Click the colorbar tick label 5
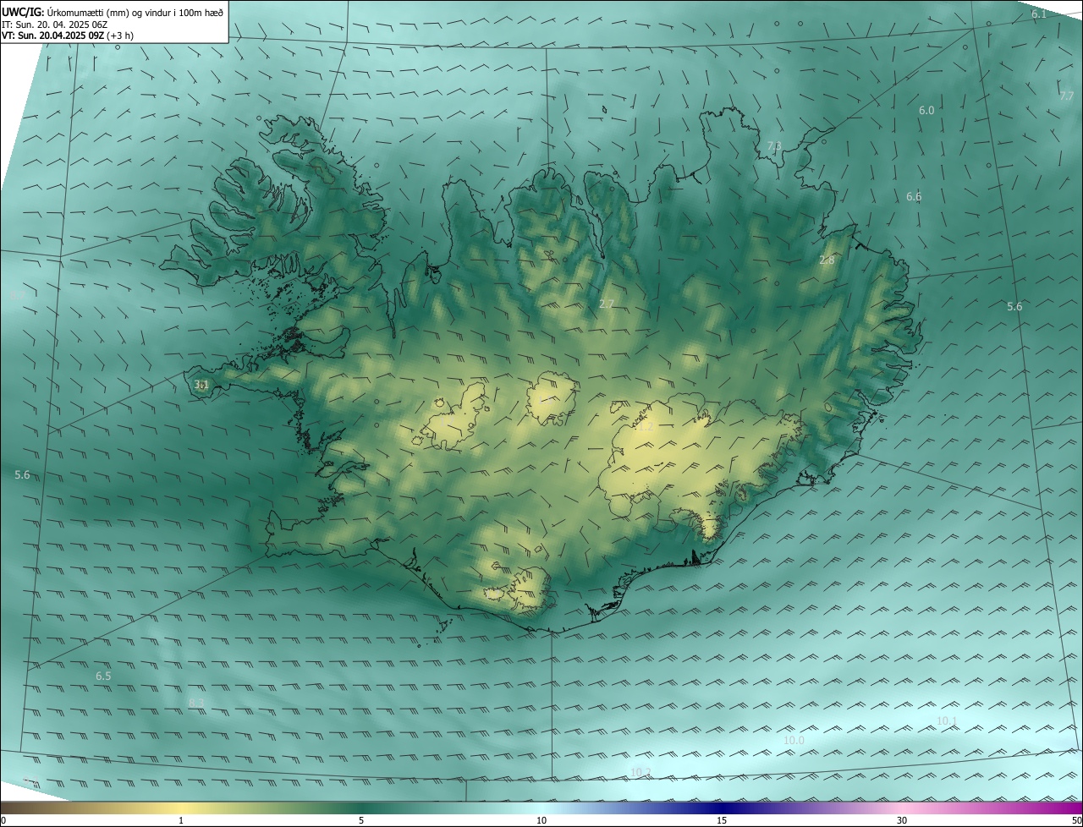Image resolution: width=1083 pixels, height=827 pixels. click(361, 820)
